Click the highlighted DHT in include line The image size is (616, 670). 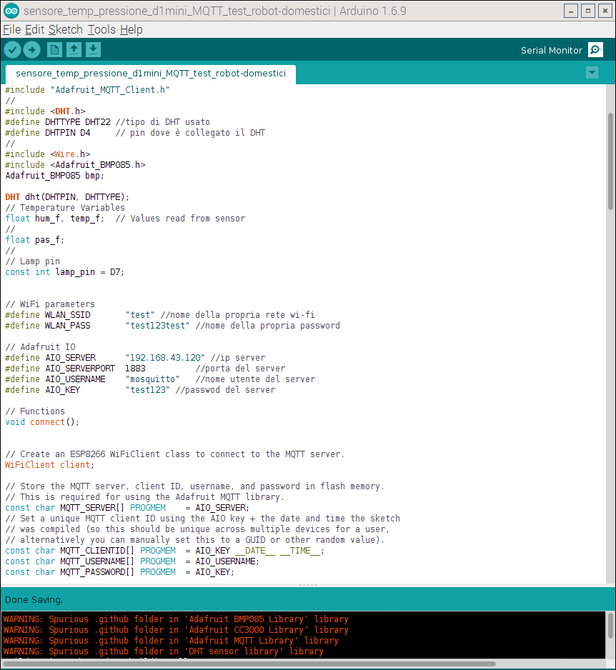click(62, 111)
